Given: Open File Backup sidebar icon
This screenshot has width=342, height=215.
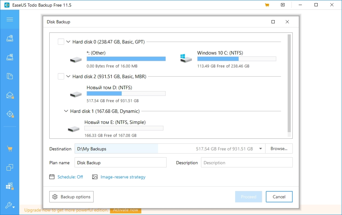Looking at the screenshot, I should [10, 76].
